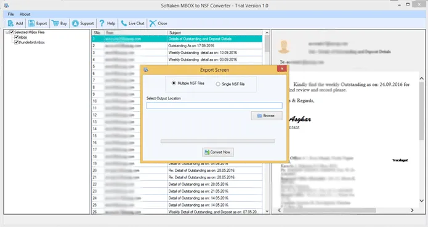The image size is (428, 227).
Task: Open the File menu
Action: coord(10,14)
